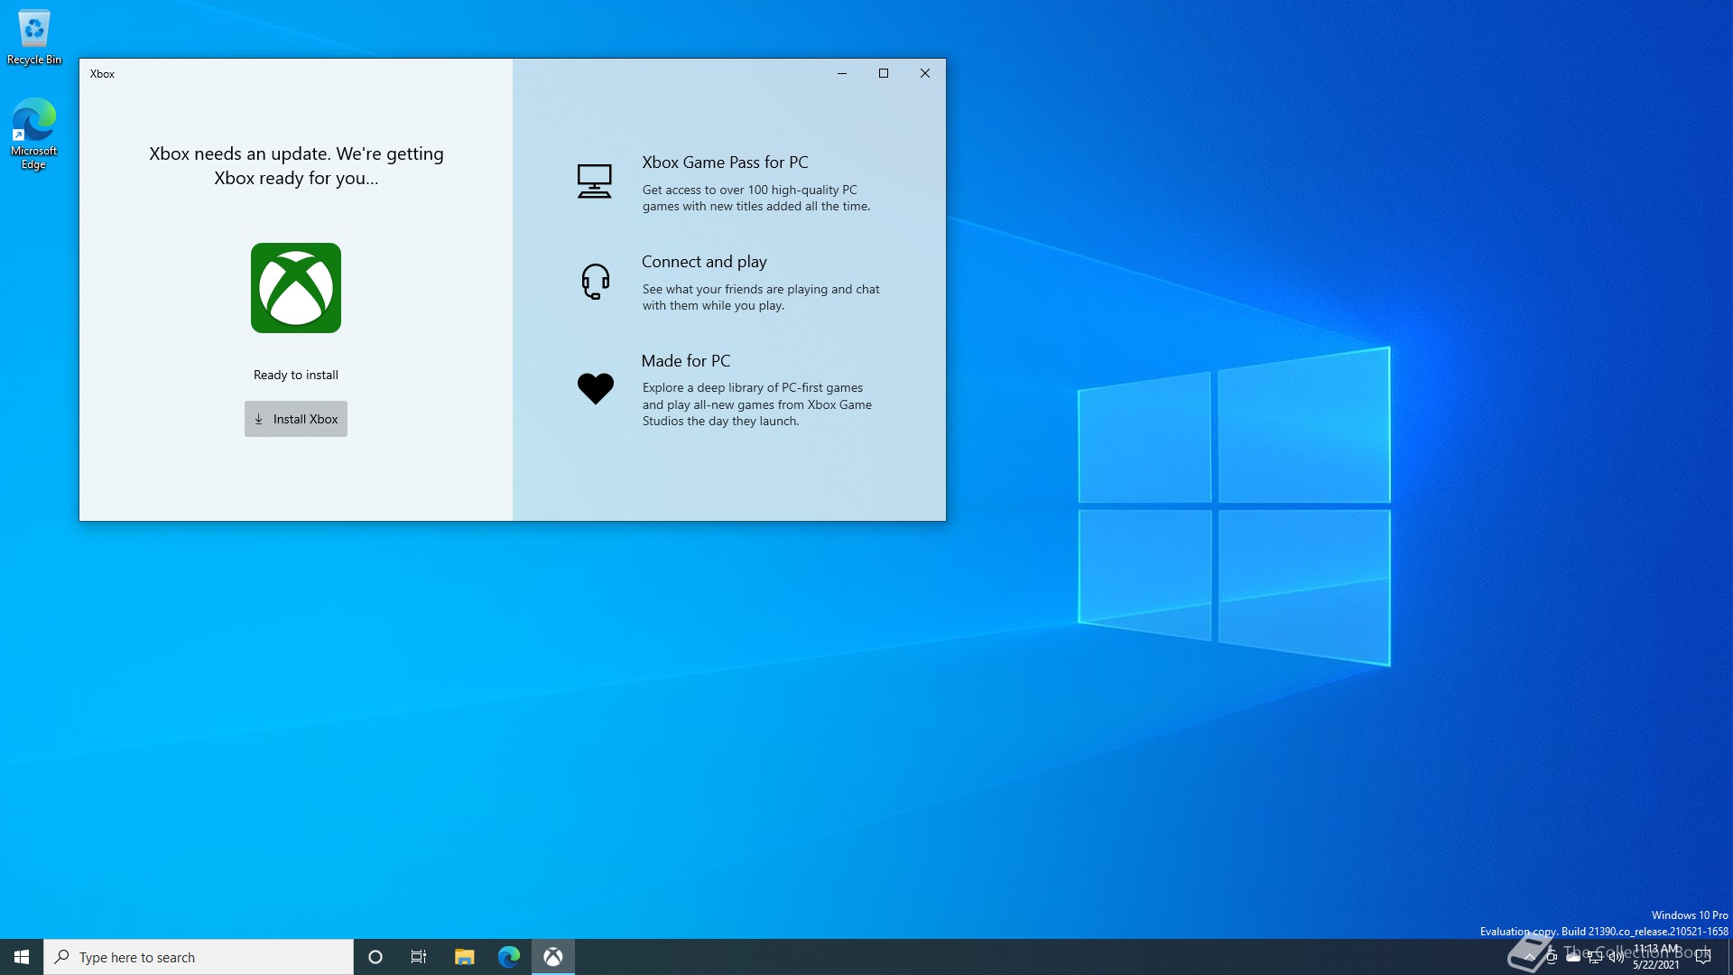The width and height of the screenshot is (1733, 975).
Task: Click the headset icon beside Connect and play
Action: 596,282
